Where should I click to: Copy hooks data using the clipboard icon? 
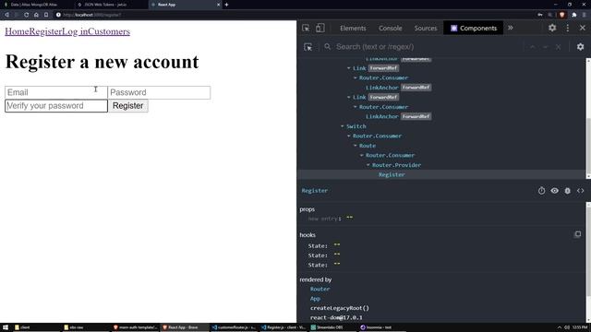pos(577,234)
